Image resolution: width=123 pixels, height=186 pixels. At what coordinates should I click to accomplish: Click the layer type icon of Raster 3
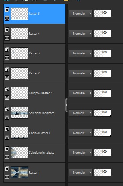pos(7,49)
